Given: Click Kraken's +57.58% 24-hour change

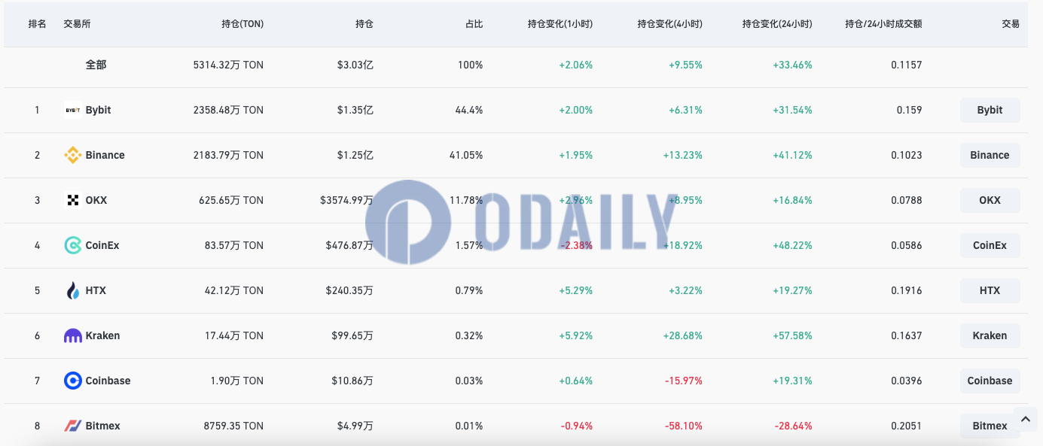Looking at the screenshot, I should point(792,335).
